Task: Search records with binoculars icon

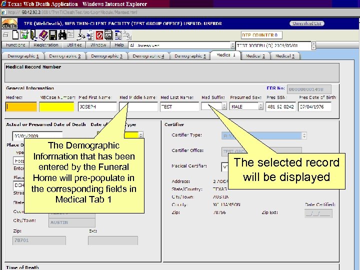Action: coord(62,35)
